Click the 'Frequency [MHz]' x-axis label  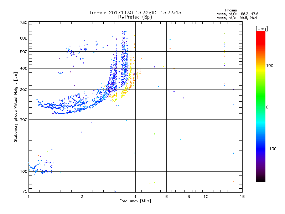tap(135, 201)
